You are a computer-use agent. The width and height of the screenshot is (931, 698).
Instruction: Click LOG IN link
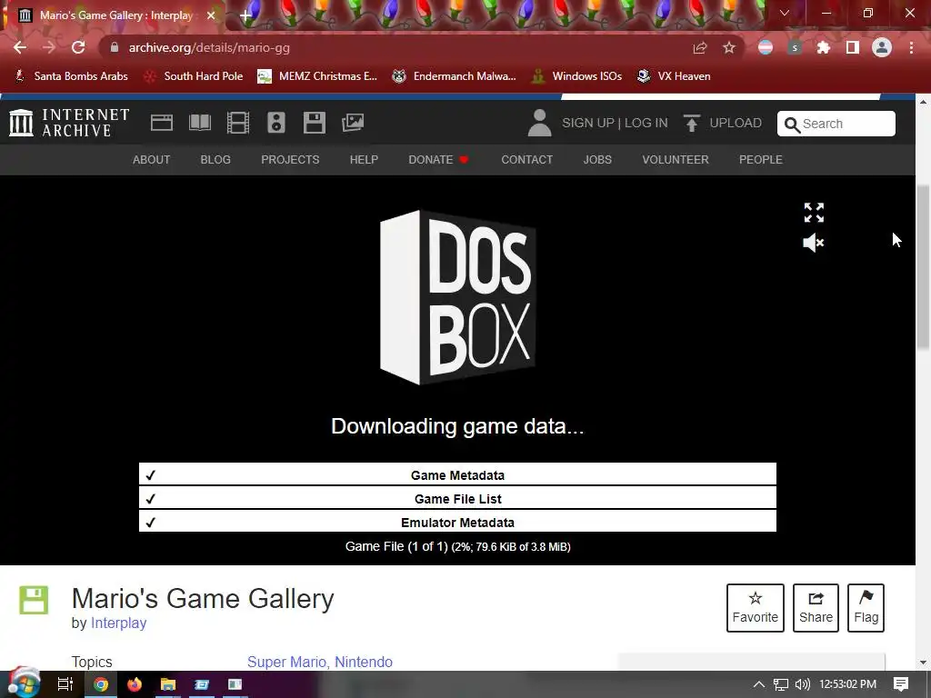[x=646, y=123]
